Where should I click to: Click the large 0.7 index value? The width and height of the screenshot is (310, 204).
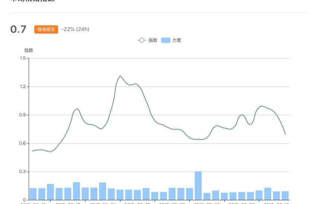[18, 29]
